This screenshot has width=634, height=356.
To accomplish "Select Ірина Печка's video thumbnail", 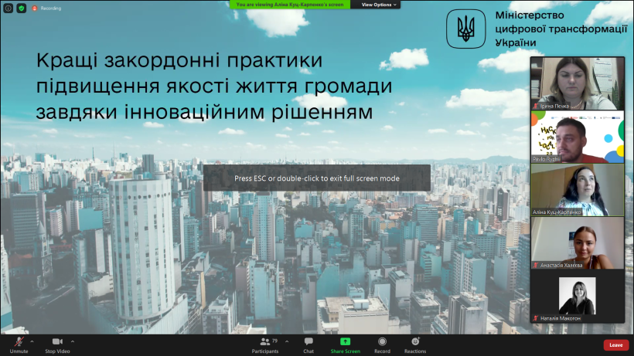I will click(577, 83).
